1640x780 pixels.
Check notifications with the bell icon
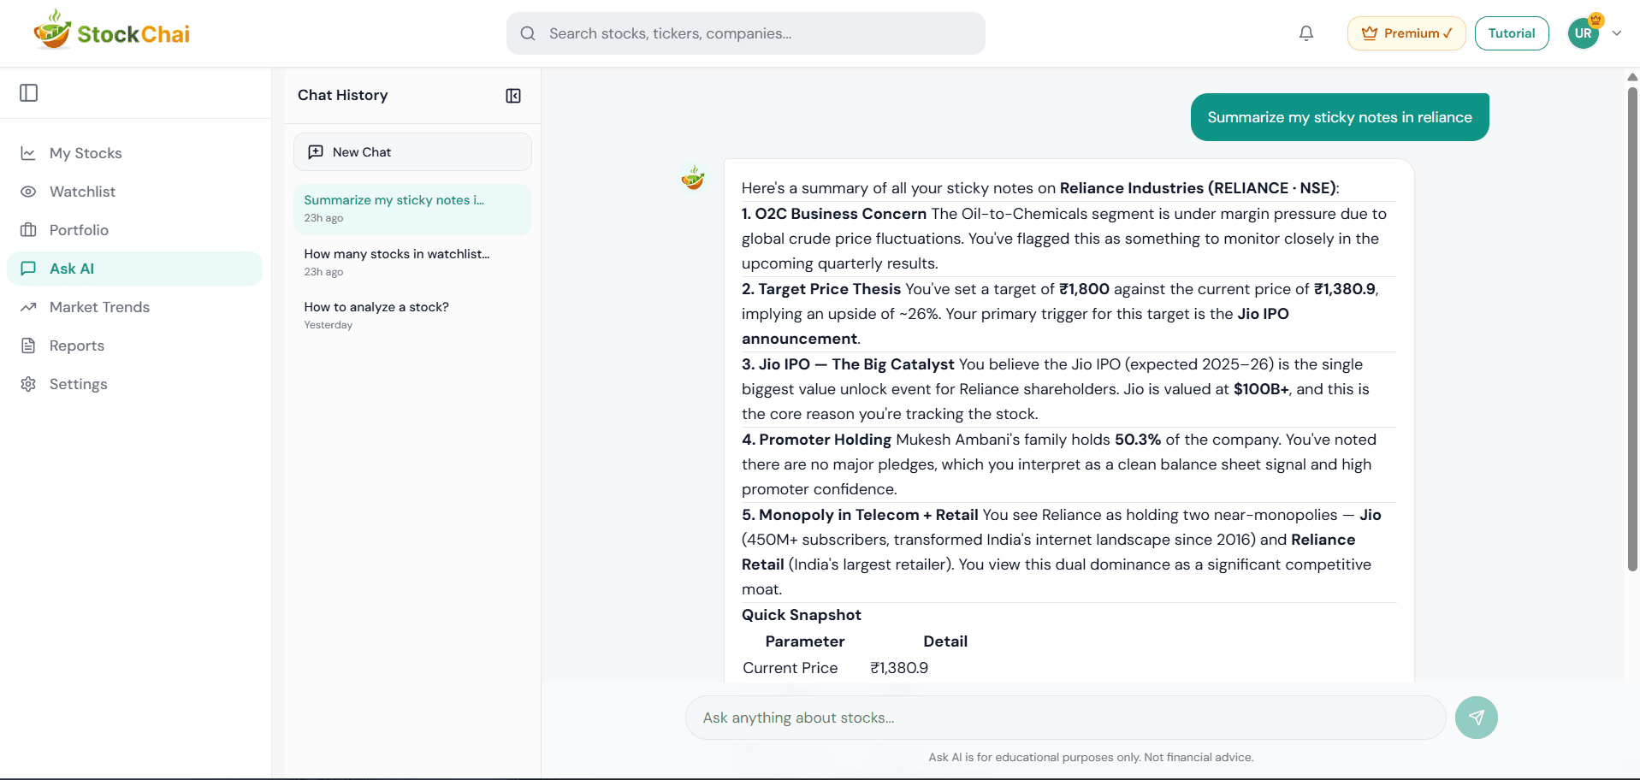1305,32
